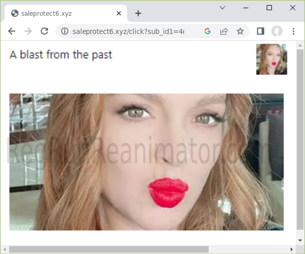Screen dimensions: 305x254
Task: Click the saleprotect6.xyz URL field
Action: click(128, 31)
